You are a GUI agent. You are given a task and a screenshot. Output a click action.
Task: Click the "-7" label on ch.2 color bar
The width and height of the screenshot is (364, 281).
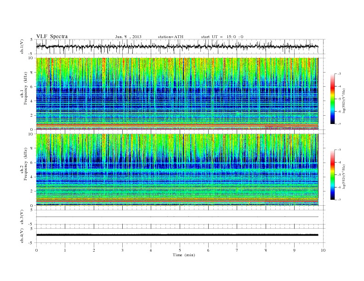tap(339, 200)
